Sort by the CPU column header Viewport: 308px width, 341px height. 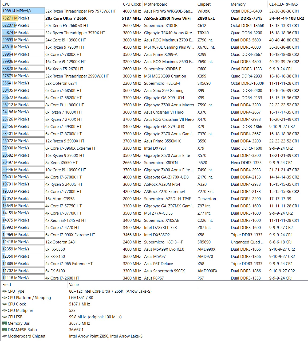click(x=60, y=4)
